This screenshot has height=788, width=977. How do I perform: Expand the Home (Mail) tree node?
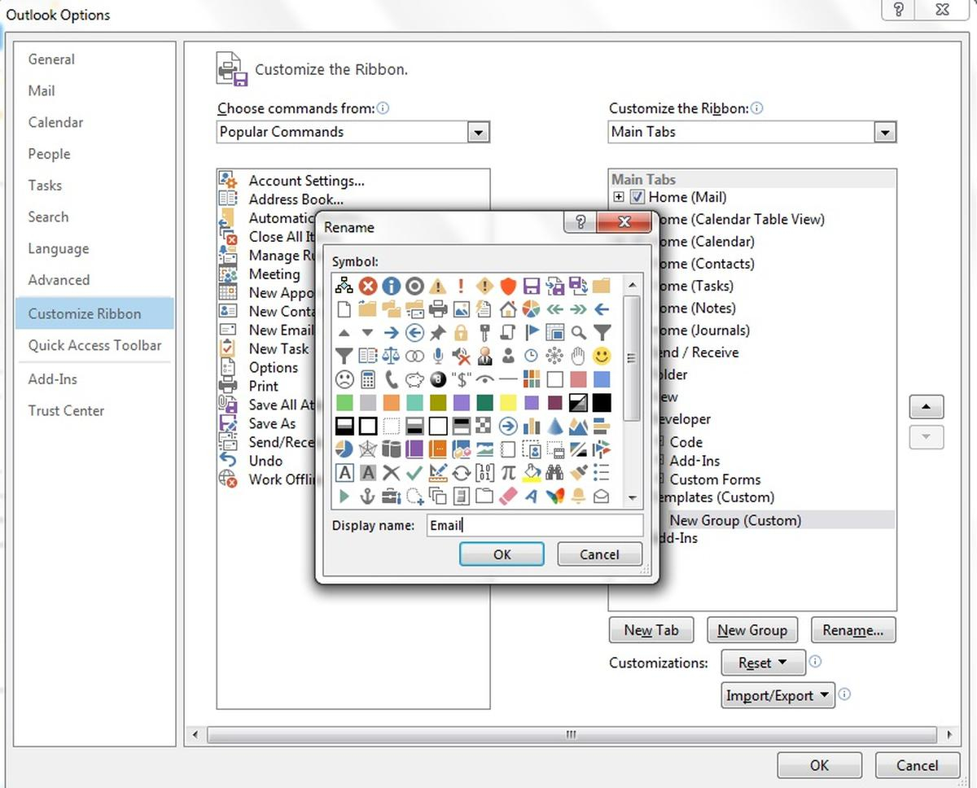[619, 197]
